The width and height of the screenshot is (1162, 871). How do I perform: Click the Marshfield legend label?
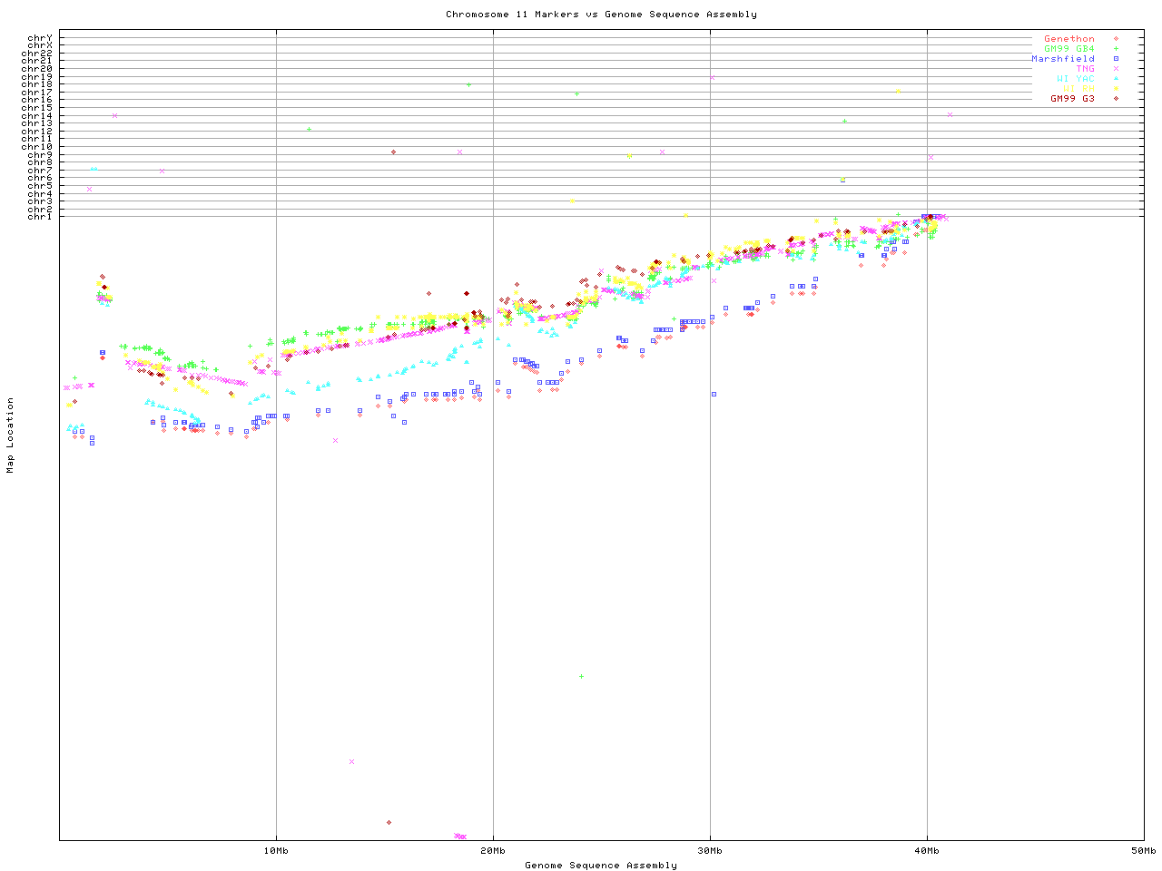1062,59
